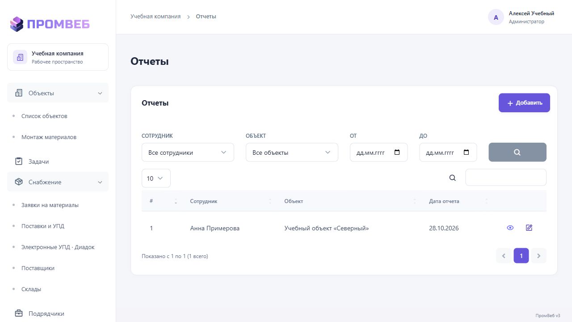Open Учебная компания workspace card
The height and width of the screenshot is (322, 572).
click(58, 57)
